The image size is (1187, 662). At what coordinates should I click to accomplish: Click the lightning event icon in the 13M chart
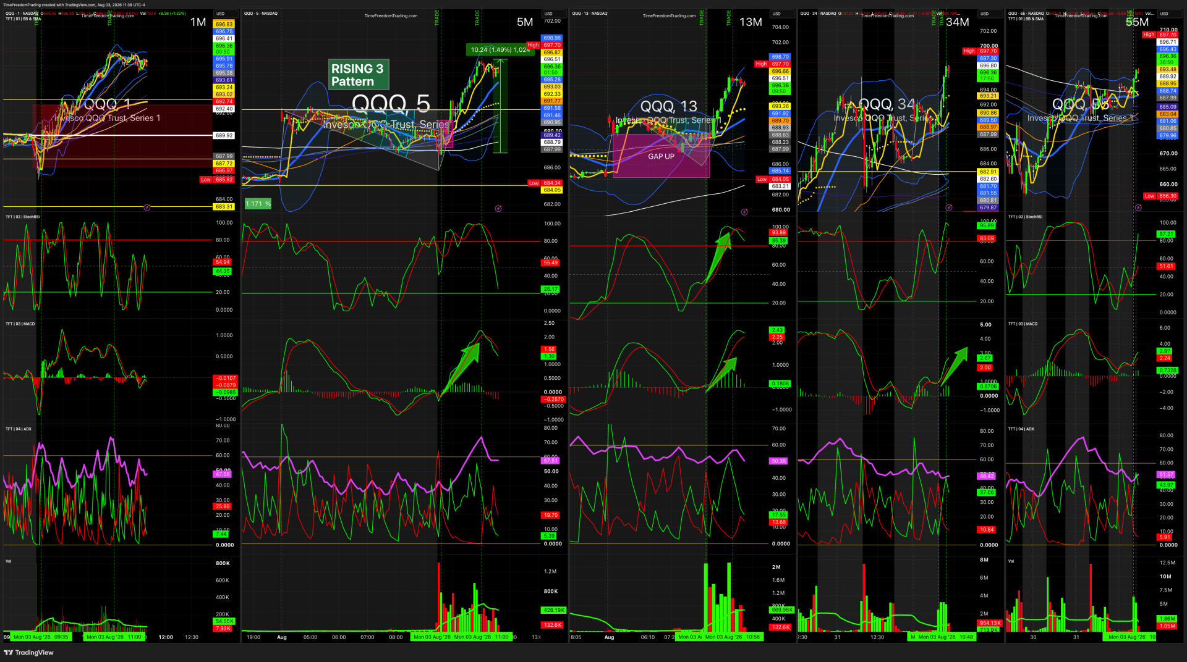click(x=744, y=212)
